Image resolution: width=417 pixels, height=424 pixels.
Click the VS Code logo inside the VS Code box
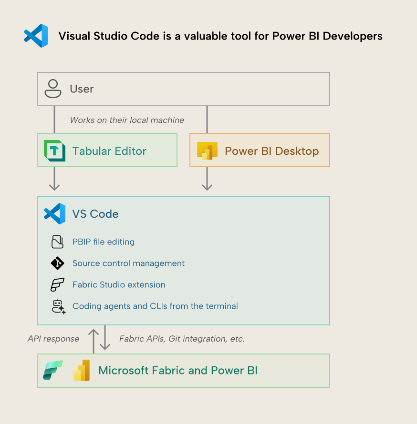(x=55, y=213)
